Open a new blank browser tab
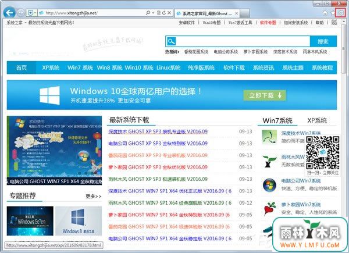This screenshot has width=349, height=253. click(245, 13)
